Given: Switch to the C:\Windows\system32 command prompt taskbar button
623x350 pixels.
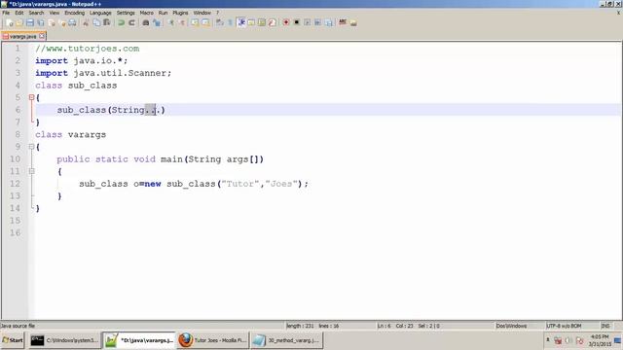Looking at the screenshot, I should click(64, 340).
